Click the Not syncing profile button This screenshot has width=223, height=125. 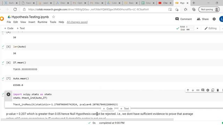[209, 9]
